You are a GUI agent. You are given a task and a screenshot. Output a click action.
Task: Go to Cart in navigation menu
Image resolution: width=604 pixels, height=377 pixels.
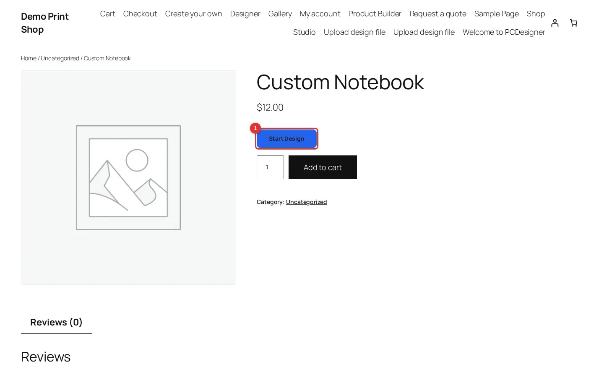pyautogui.click(x=107, y=14)
